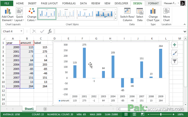Viewport: 188px width, 117px height.
Task: Open the Name Box dropdown arrow
Action: click(x=21, y=31)
